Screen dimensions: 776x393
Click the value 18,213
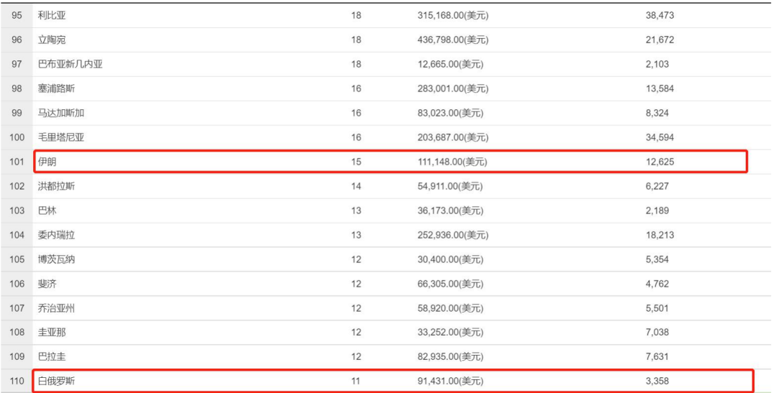pyautogui.click(x=660, y=235)
